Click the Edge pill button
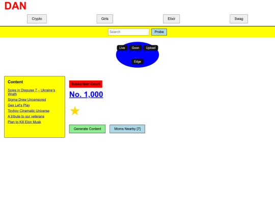The height and width of the screenshot is (206, 275). pos(137,62)
